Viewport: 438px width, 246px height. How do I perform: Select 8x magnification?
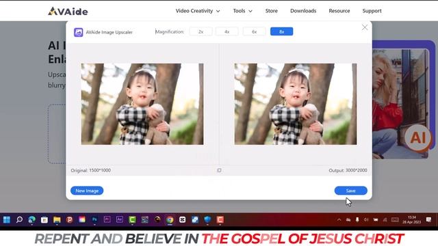281,31
